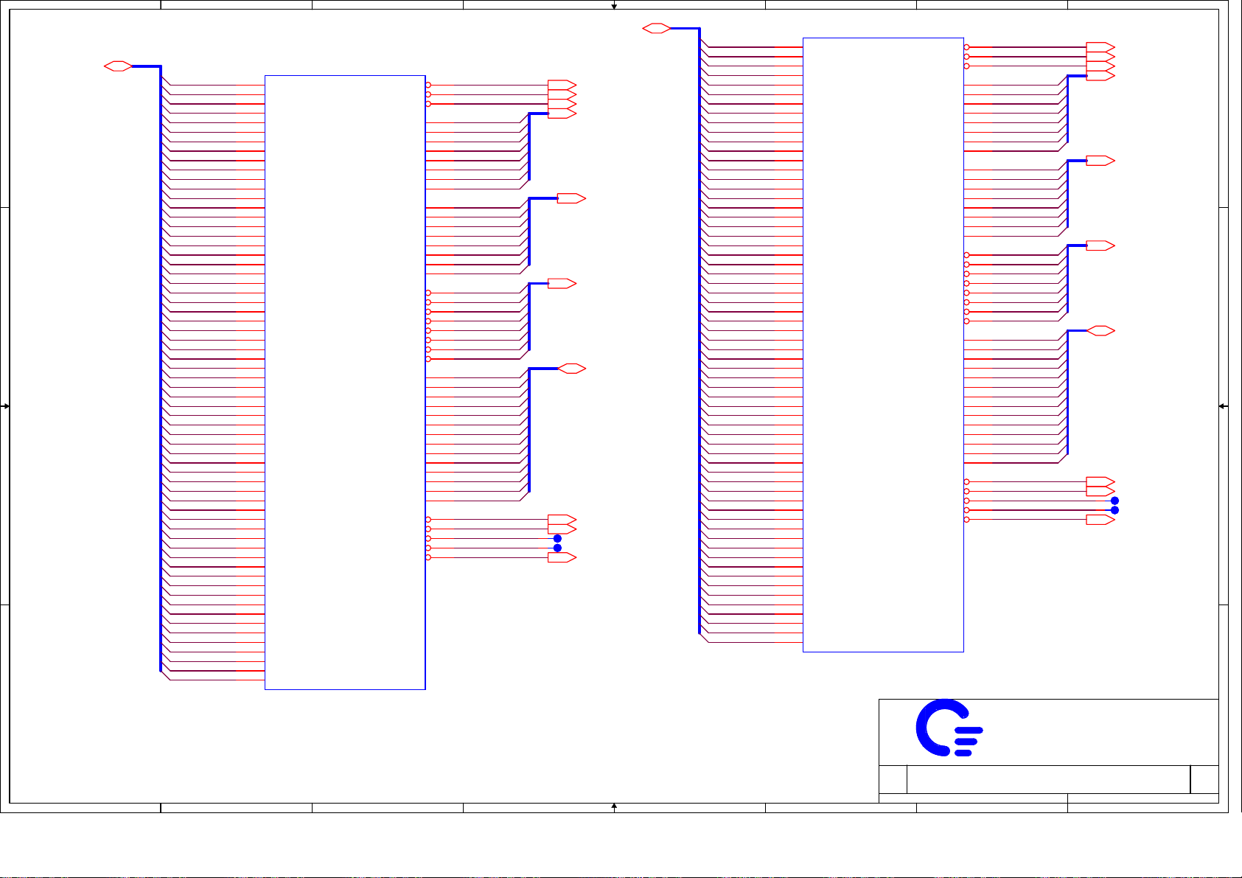This screenshot has height=878, width=1242.
Task: Select the large left component rectangle
Action: [x=345, y=382]
